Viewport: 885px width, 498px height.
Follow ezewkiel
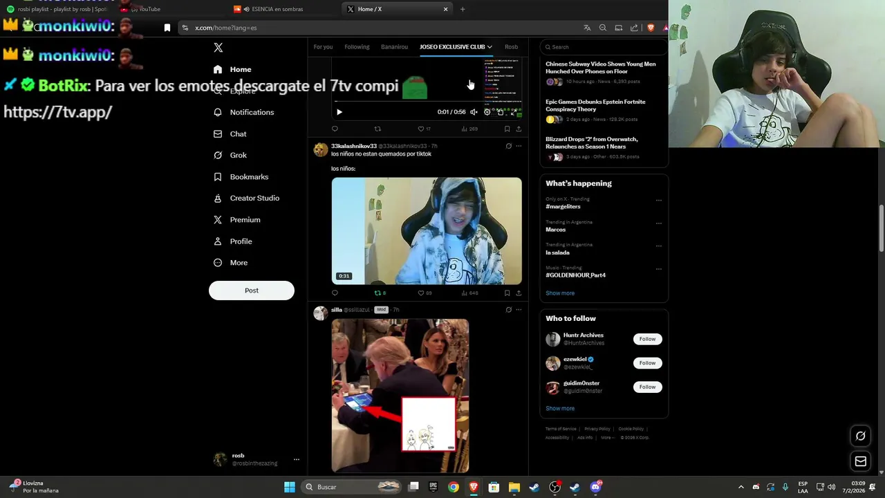(647, 362)
